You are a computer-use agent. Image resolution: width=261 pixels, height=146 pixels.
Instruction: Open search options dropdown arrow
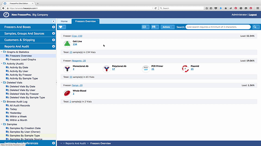(x=258, y=27)
